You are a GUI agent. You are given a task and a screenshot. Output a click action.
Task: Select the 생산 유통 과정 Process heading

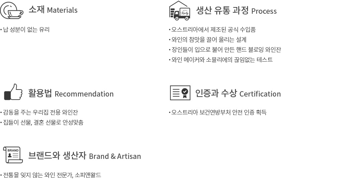(x=236, y=11)
